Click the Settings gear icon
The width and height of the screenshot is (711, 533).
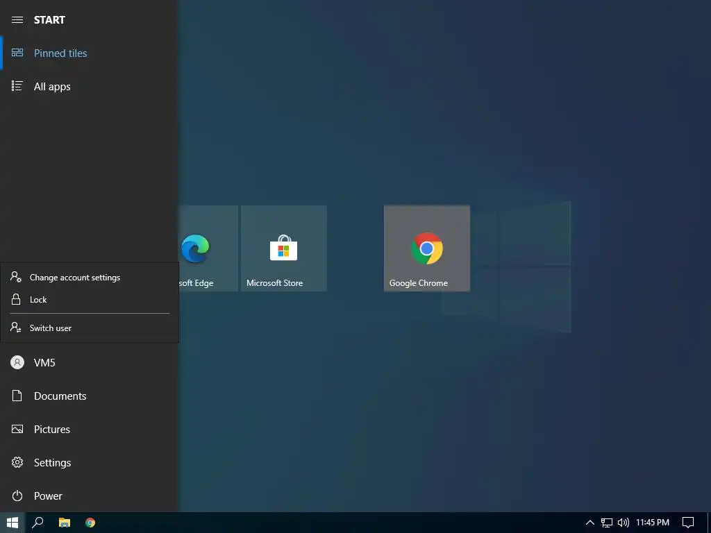pos(17,462)
